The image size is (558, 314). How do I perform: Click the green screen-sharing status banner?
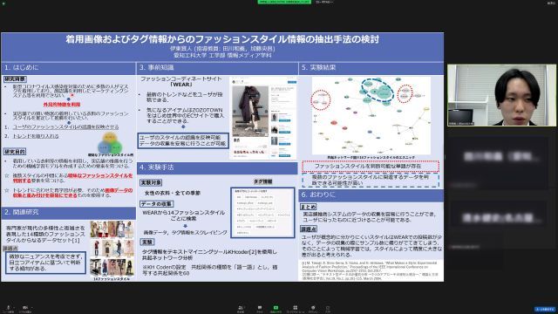pos(284,2)
